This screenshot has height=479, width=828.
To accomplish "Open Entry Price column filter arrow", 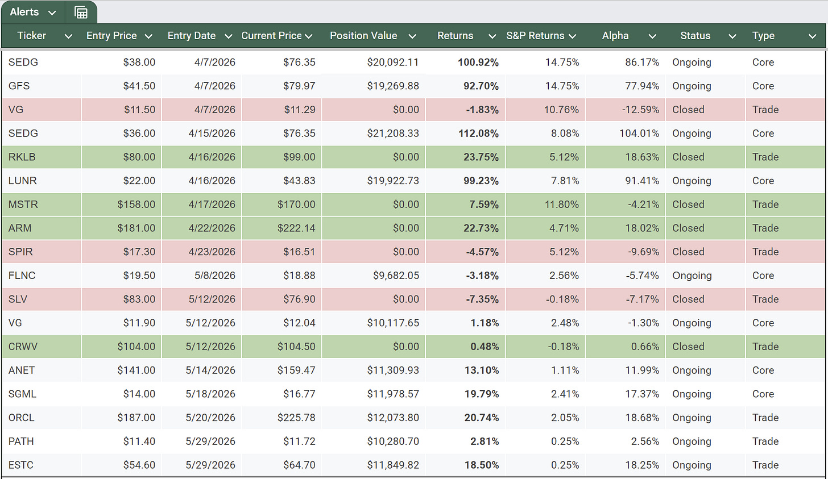I will click(x=148, y=36).
